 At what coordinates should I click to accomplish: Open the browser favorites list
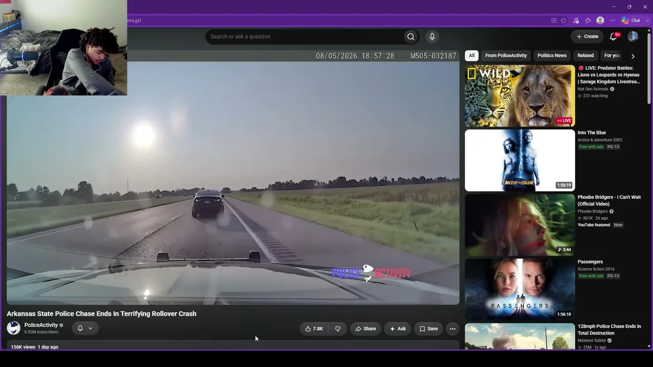(588, 20)
